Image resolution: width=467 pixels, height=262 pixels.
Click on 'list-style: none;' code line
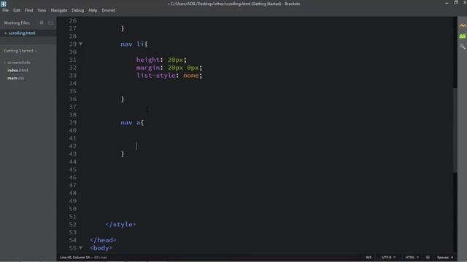(x=169, y=76)
